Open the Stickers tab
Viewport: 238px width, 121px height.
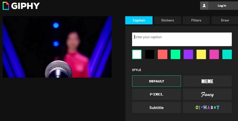[168, 20]
